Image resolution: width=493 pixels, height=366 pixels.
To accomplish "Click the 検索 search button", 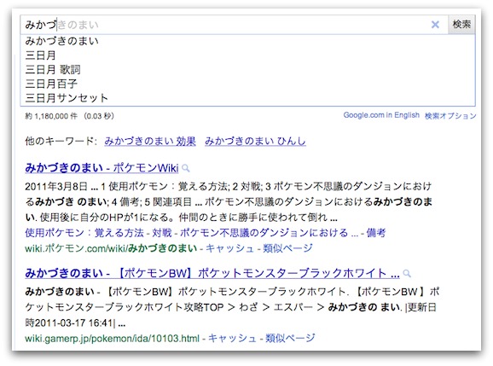I will [461, 24].
